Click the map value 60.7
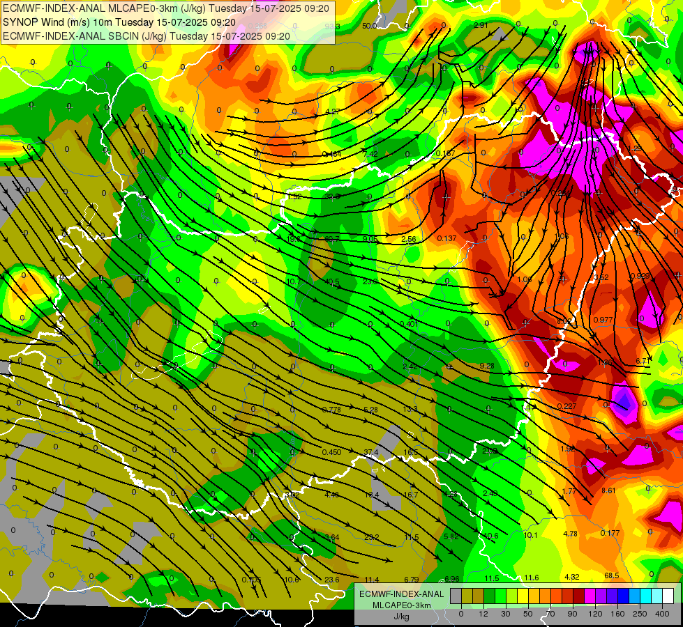The image size is (683, 627). [x=332, y=239]
